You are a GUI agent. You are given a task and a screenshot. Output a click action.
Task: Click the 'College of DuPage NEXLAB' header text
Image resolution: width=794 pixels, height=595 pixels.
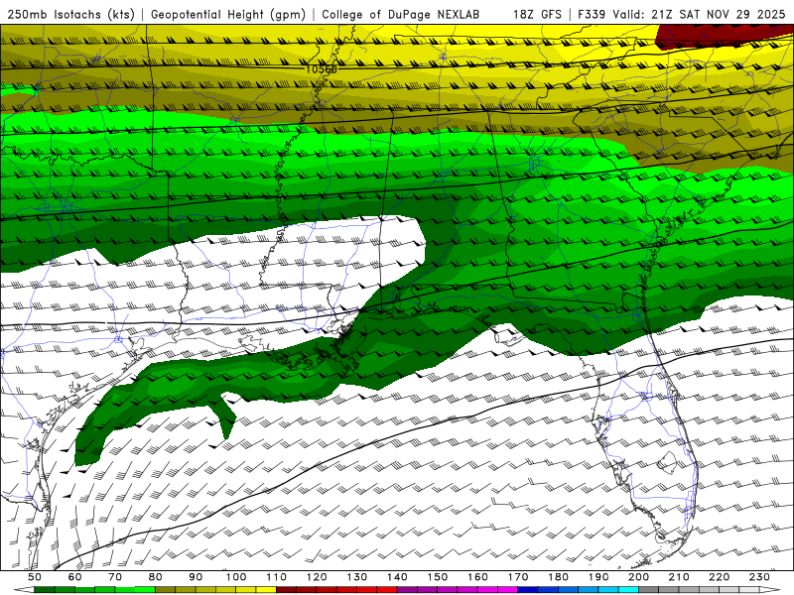(x=401, y=14)
